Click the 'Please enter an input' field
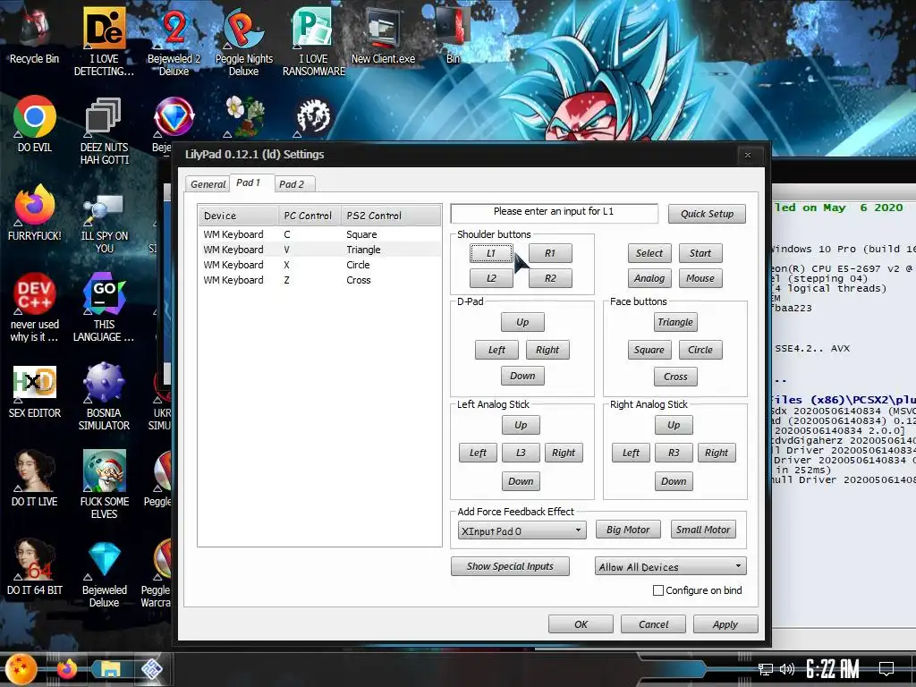The width and height of the screenshot is (916, 687). click(x=554, y=213)
